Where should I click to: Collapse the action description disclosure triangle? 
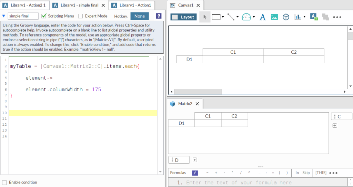(x=4, y=16)
